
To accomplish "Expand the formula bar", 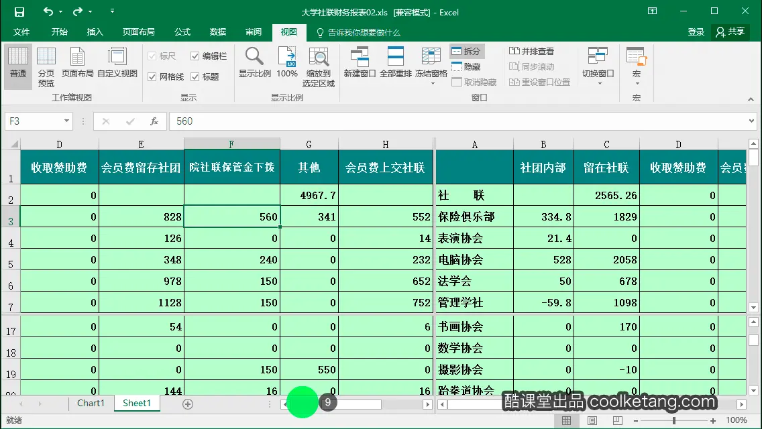I will 751,121.
